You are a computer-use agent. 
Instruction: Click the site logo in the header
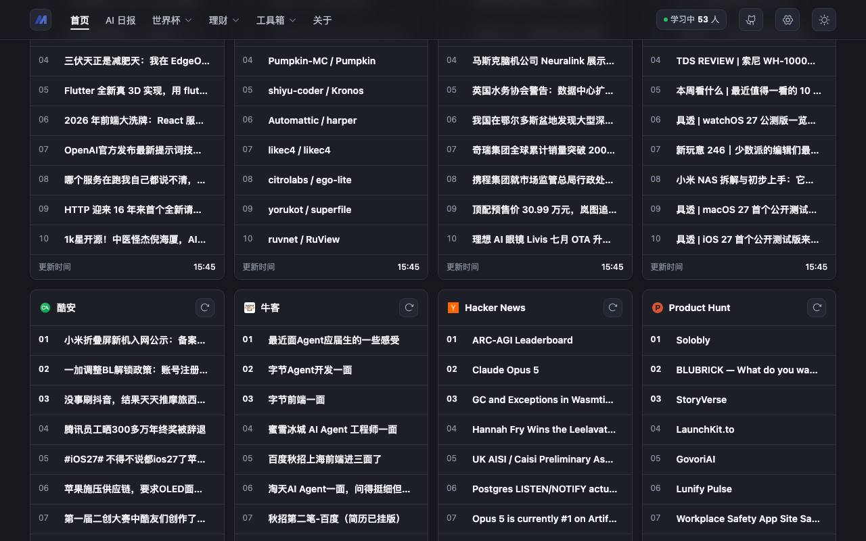(x=41, y=20)
